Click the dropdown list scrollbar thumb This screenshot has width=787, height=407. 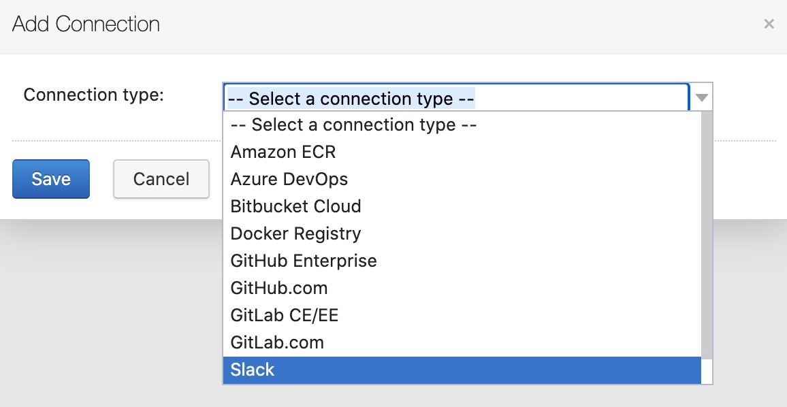pos(707,235)
